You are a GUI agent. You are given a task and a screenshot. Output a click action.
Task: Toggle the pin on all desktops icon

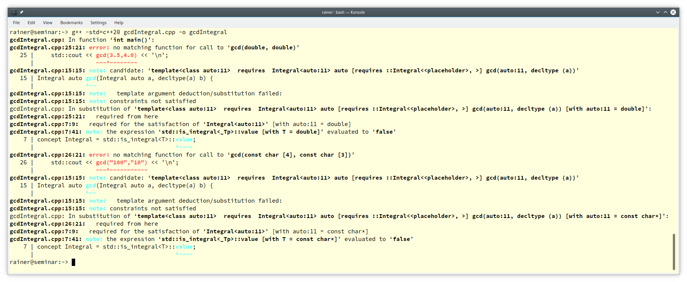[22, 12]
